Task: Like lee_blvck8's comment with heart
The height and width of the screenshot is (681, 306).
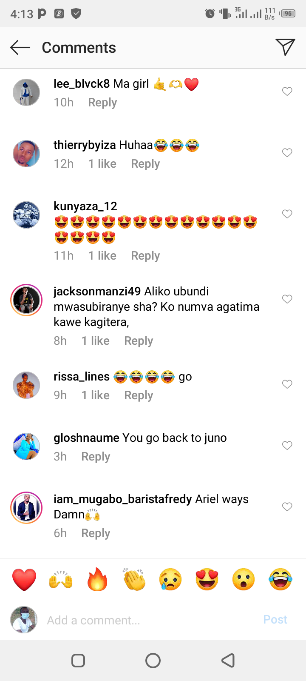Action: (287, 91)
